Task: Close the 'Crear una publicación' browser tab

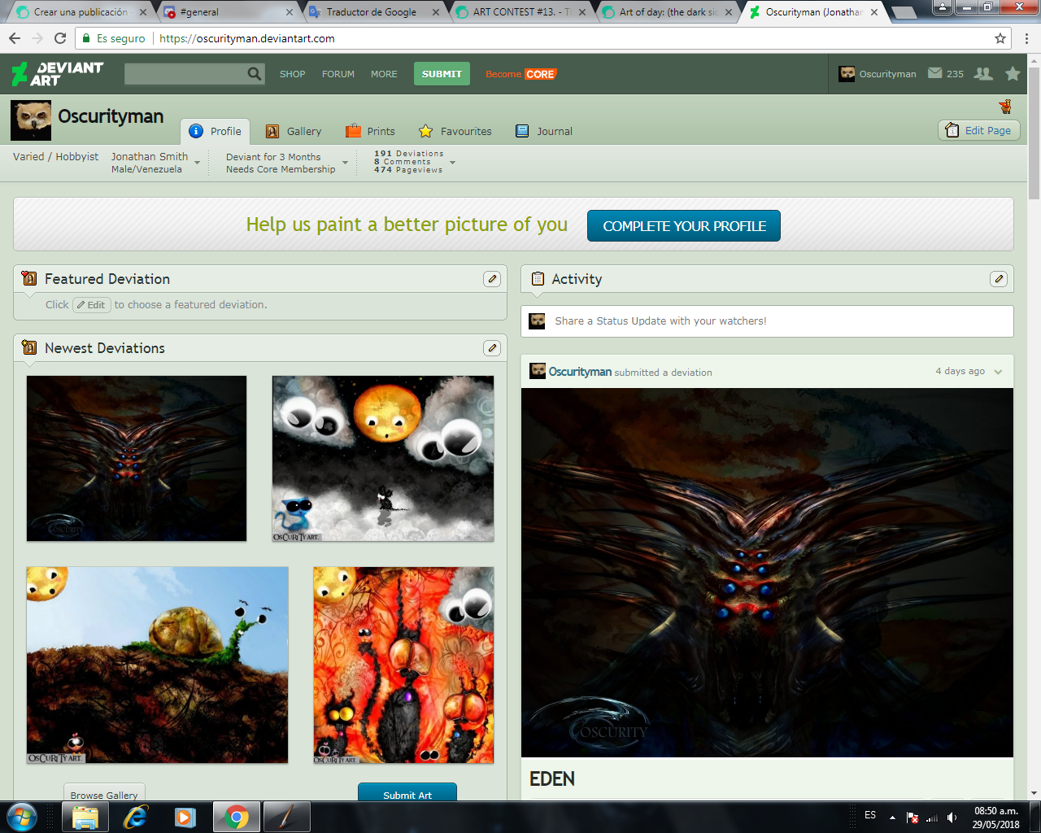Action: pos(143,12)
